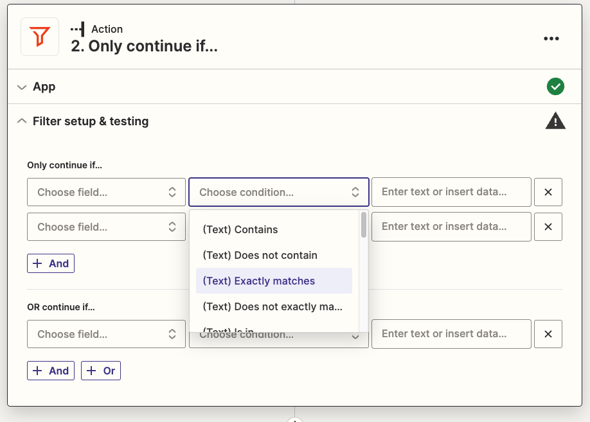This screenshot has width=590, height=422.
Task: Delete the second filter rule row
Action: pyautogui.click(x=548, y=227)
